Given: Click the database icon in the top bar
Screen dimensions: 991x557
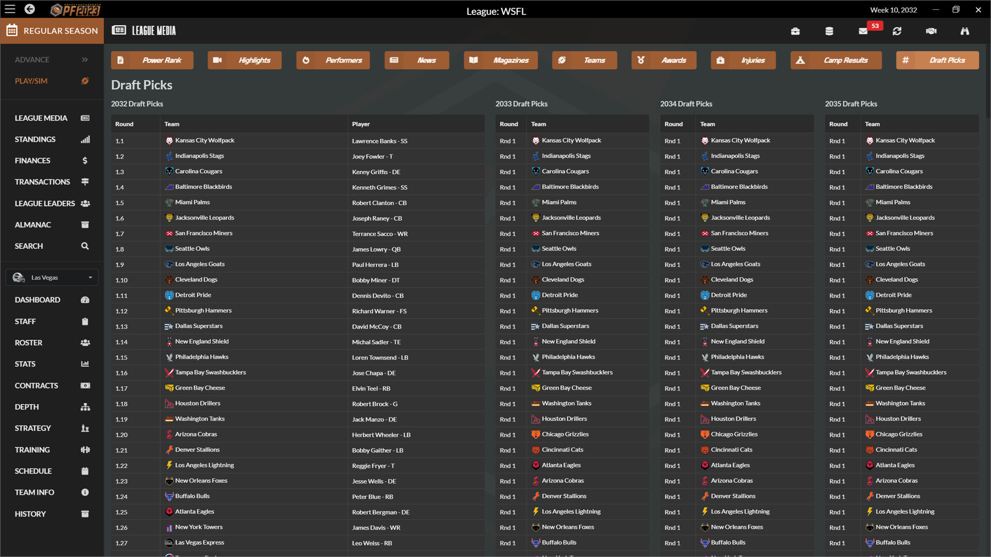Looking at the screenshot, I should [x=829, y=31].
